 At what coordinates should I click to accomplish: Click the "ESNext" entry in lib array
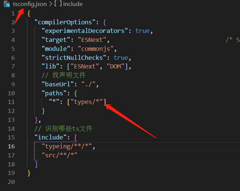(x=85, y=67)
